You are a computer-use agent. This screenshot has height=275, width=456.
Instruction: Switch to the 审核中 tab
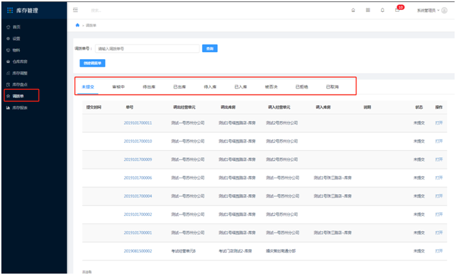(119, 87)
